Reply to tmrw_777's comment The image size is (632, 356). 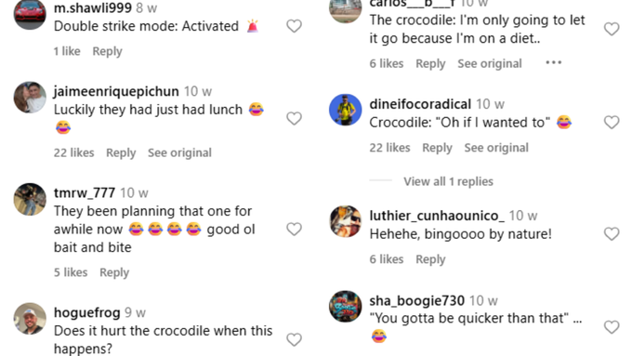[x=114, y=273]
